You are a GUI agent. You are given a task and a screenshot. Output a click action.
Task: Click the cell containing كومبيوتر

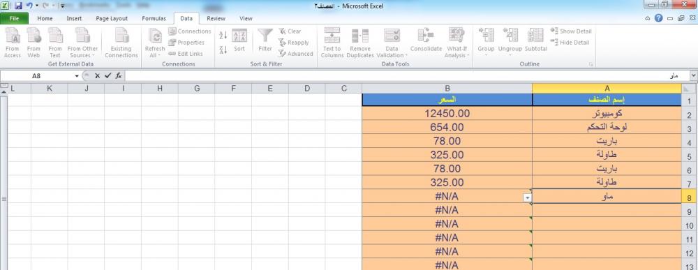(607, 114)
